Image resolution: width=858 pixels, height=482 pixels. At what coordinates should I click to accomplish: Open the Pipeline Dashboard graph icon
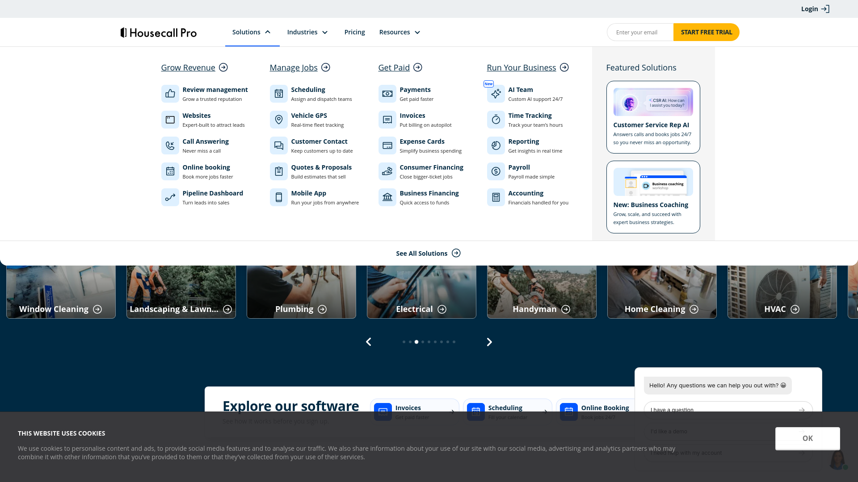pos(170,197)
